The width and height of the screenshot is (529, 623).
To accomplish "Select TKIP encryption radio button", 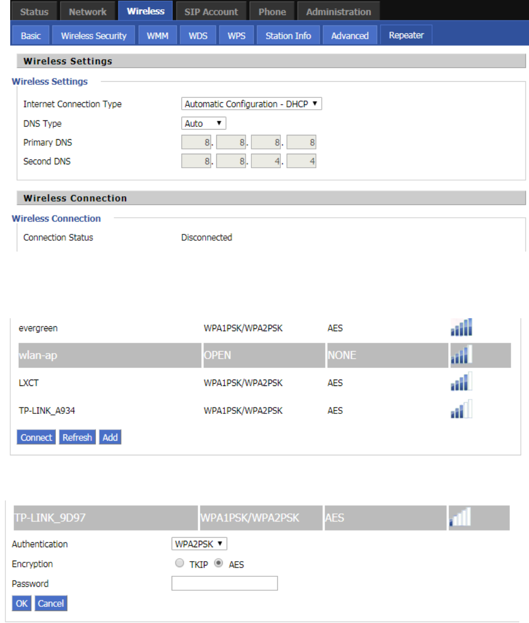I will pyautogui.click(x=180, y=564).
